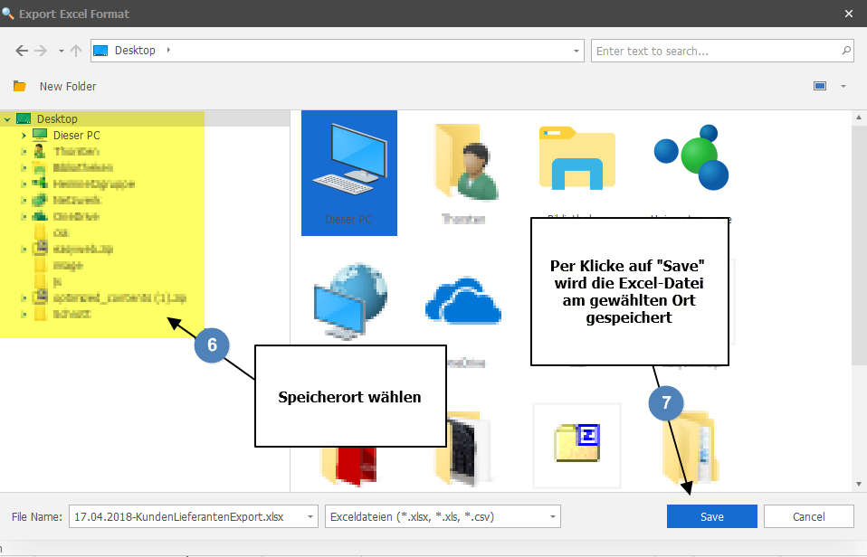Select the yellow folder above Save
This screenshot has width=867, height=557.
point(691,447)
